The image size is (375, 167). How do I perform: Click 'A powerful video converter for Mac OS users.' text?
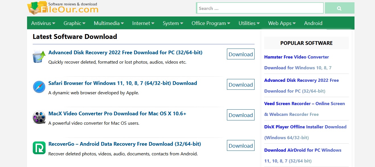coord(94,123)
